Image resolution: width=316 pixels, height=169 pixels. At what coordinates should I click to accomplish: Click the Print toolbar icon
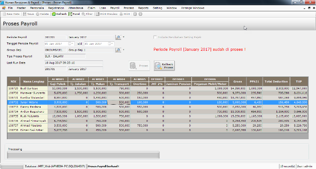coord(121,14)
